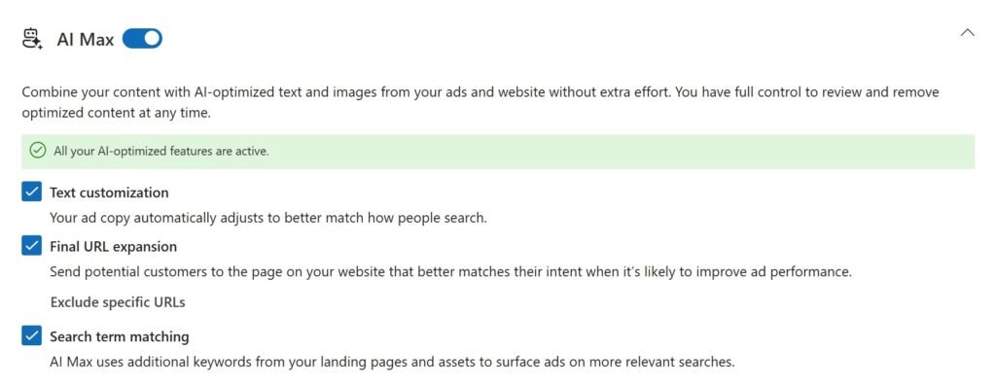Click the 'AI Max uses additional keywords' description

tap(392, 363)
